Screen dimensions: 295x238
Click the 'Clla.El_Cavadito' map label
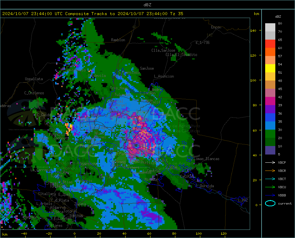tap(181, 55)
